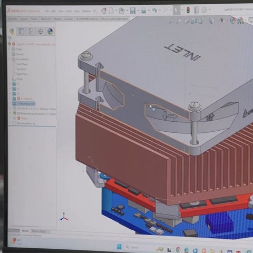Expand the Annotations tree node
Screen dimensions: 253x253
pyautogui.click(x=9, y=59)
